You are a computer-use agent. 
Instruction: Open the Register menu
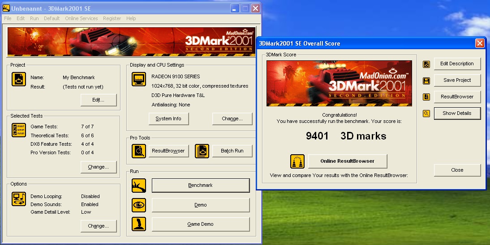click(112, 18)
